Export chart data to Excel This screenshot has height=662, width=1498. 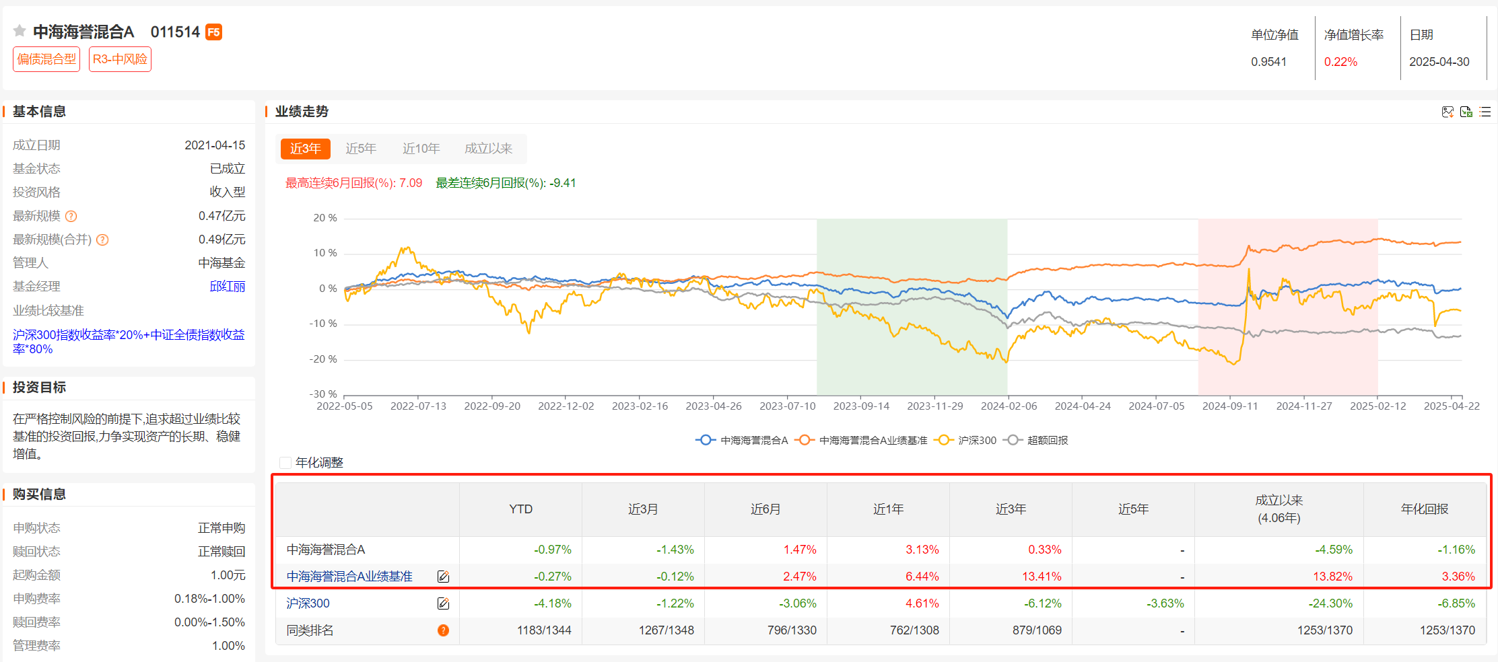pyautogui.click(x=1466, y=112)
